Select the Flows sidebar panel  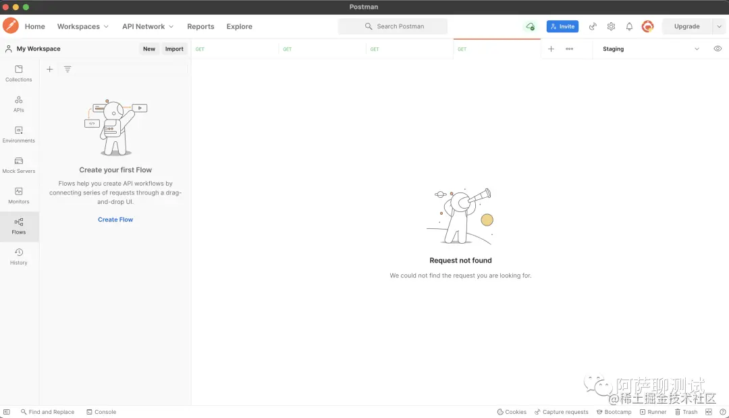tap(19, 226)
